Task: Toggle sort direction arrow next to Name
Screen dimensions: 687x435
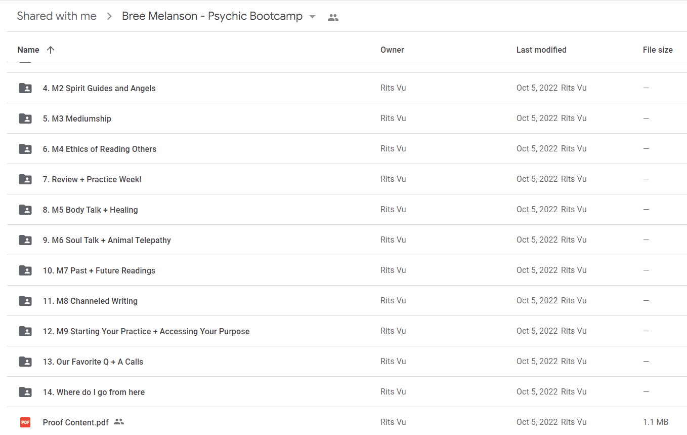Action: 50,50
